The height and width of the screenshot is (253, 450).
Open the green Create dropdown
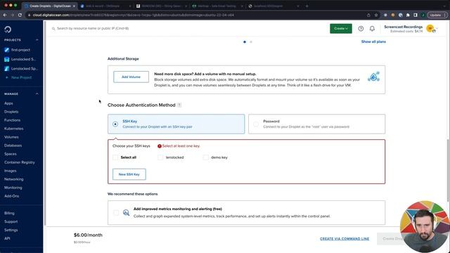point(340,28)
